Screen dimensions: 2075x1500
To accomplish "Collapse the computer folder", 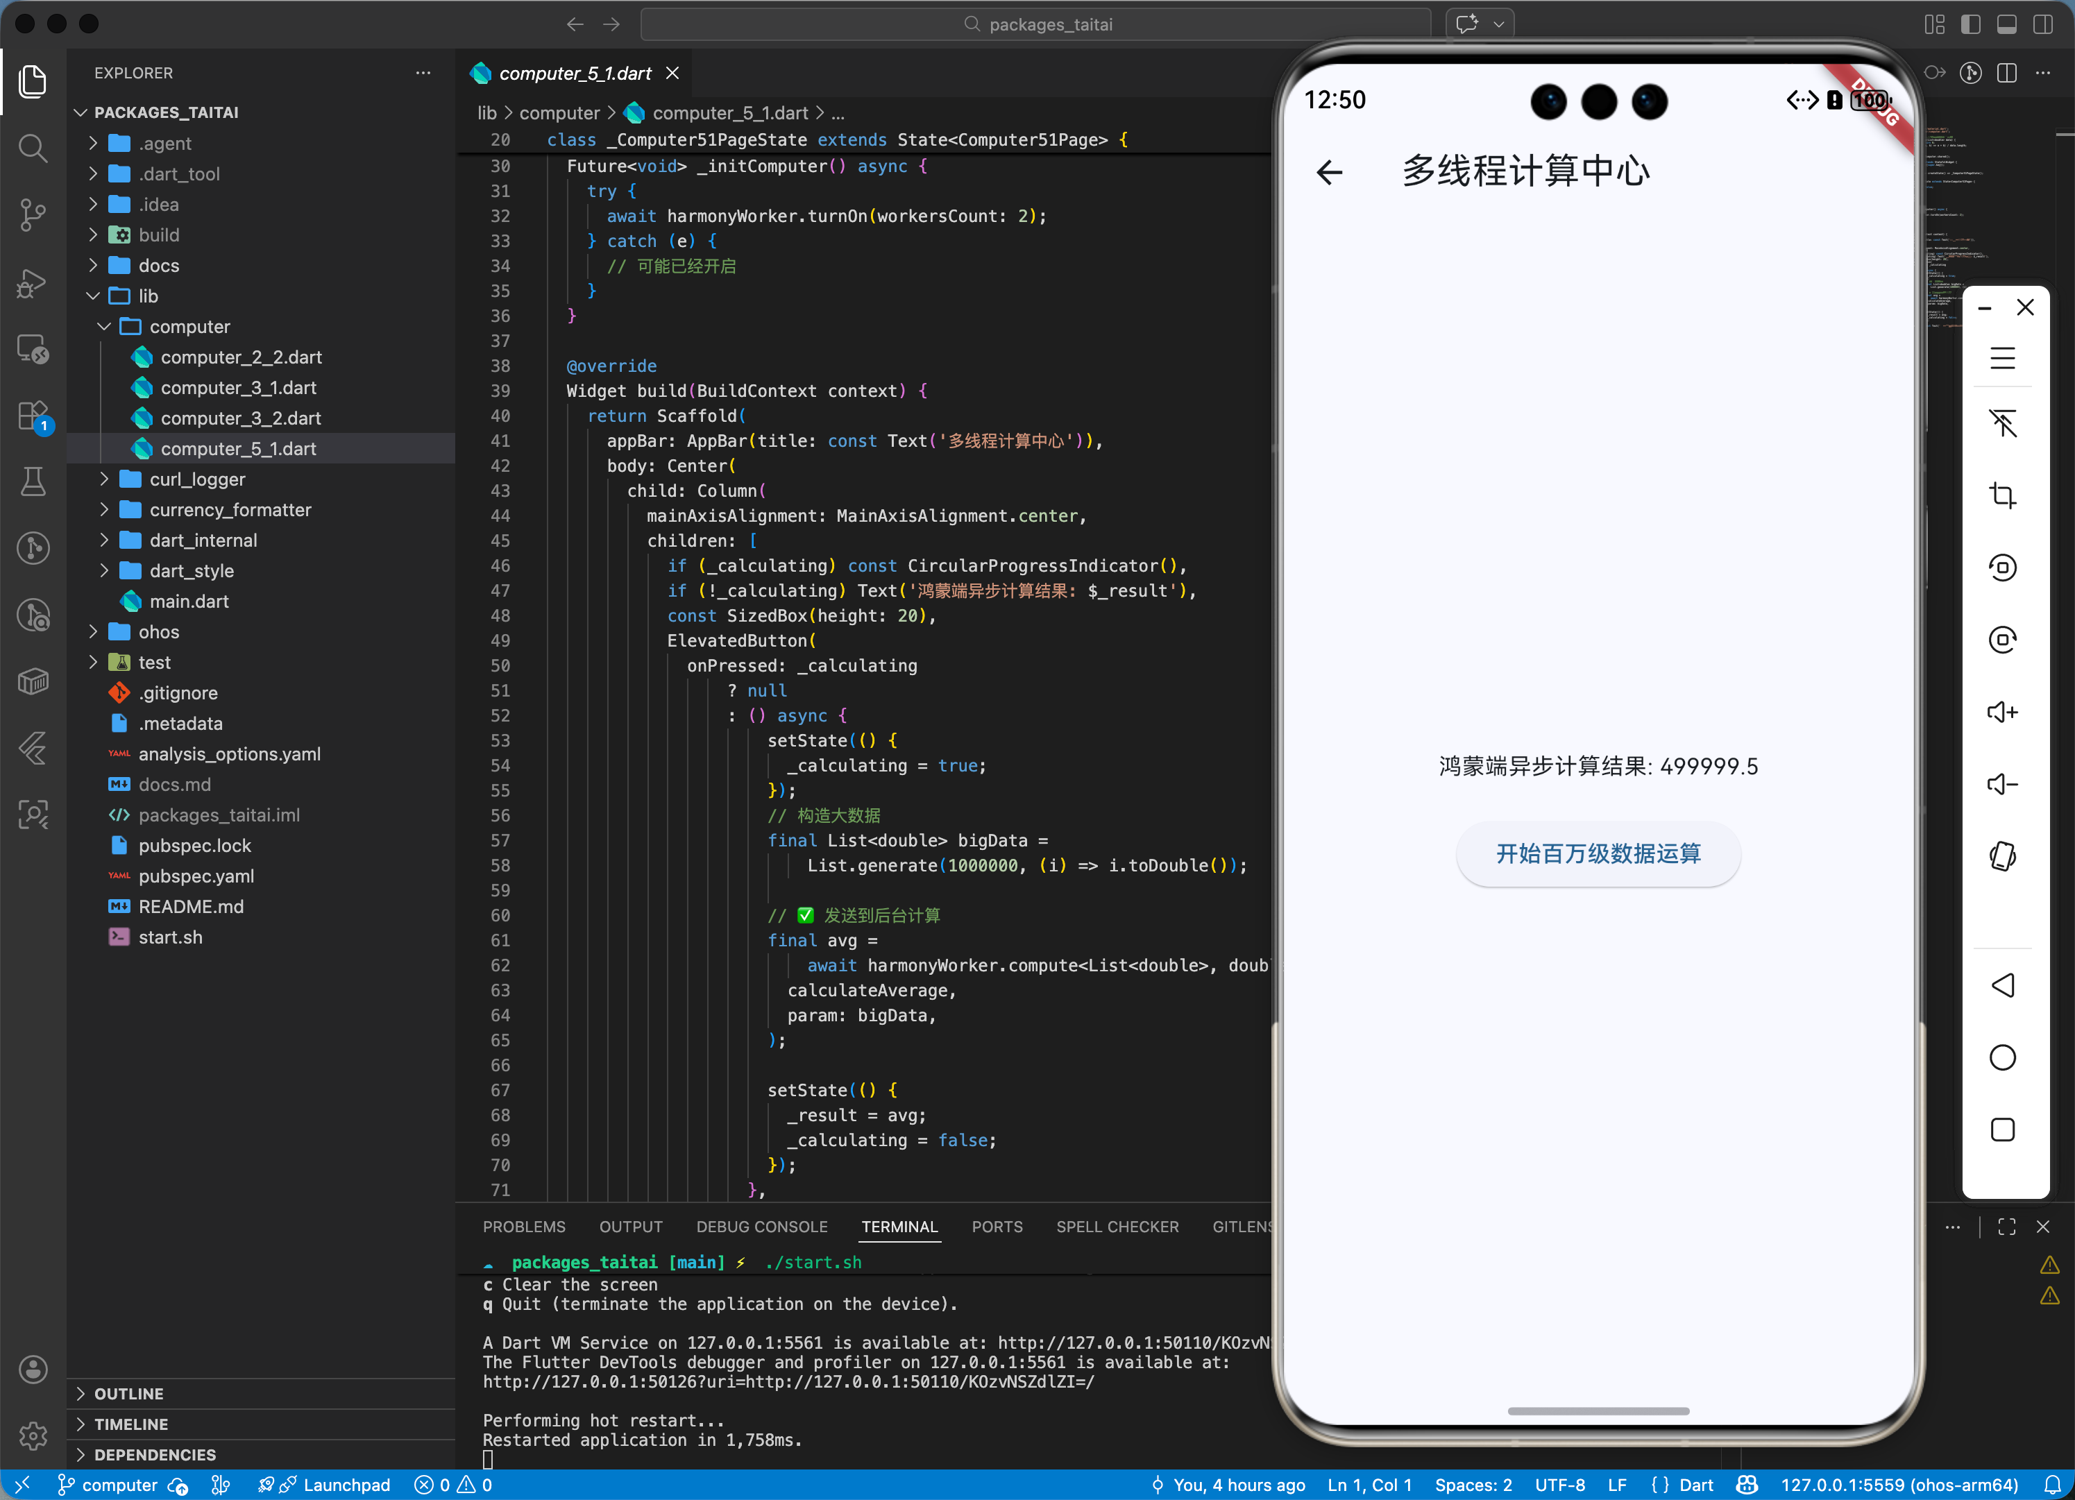I will click(189, 327).
